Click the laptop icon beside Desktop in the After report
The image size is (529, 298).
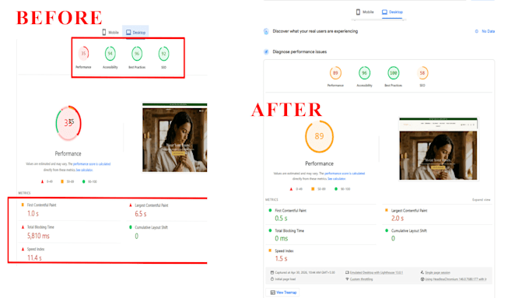[384, 12]
